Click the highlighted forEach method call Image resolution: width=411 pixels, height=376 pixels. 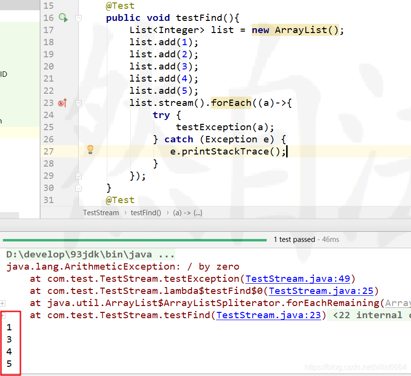231,103
